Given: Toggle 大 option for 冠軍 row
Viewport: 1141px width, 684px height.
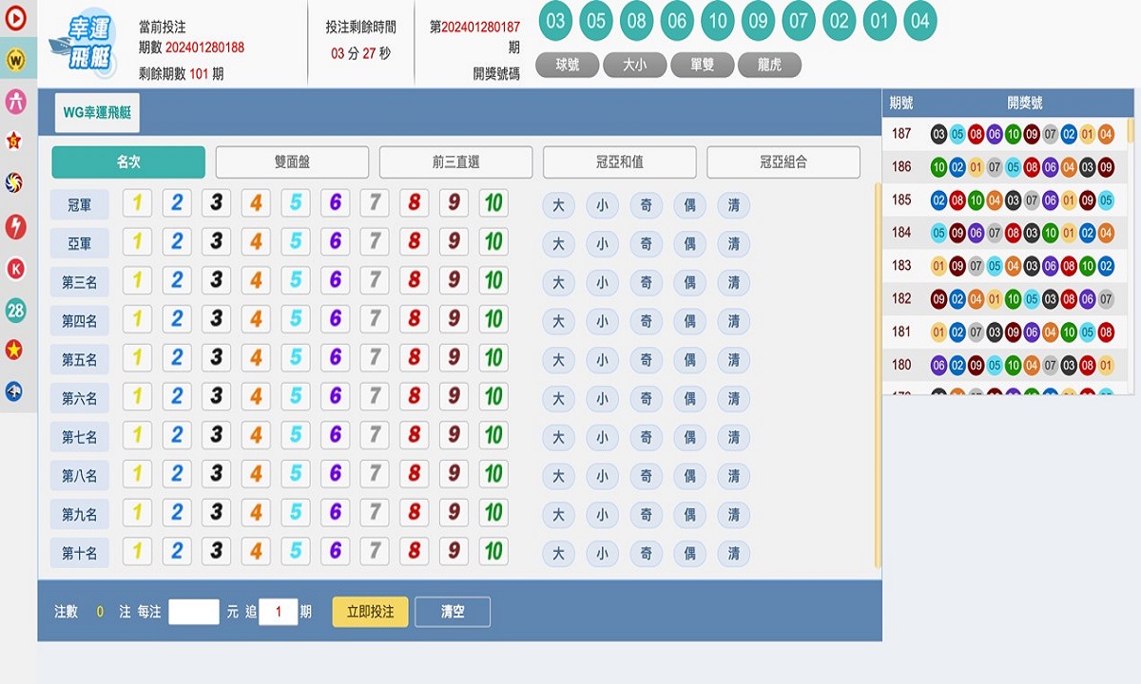Looking at the screenshot, I should (x=558, y=205).
